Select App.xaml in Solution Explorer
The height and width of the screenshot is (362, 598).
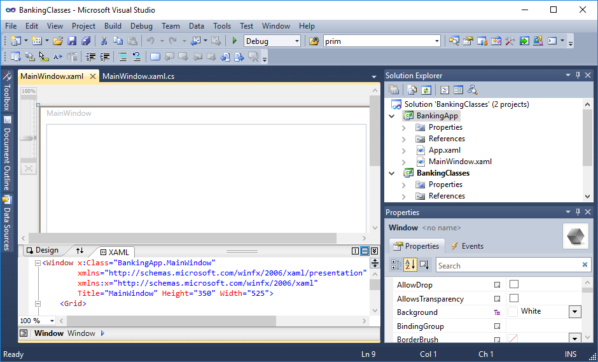point(444,150)
